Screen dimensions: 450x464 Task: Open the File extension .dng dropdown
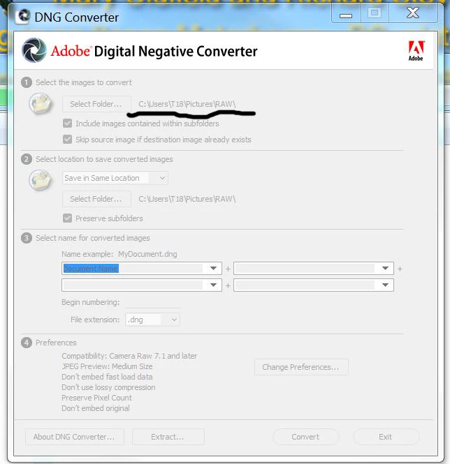pyautogui.click(x=152, y=320)
